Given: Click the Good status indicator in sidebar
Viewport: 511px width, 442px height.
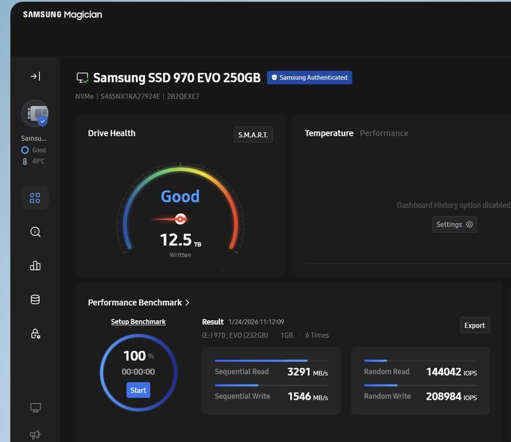Looking at the screenshot, I should 34,150.
